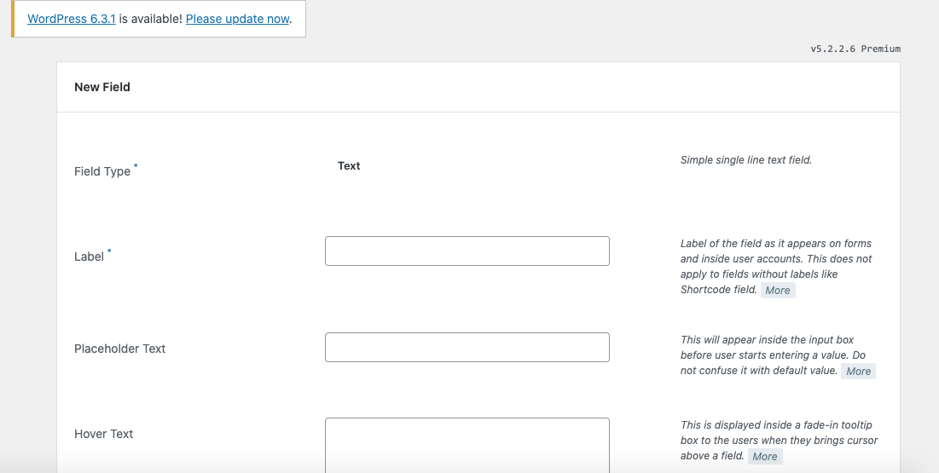Screen dimensions: 939x473
Task: Click the Label field help description text
Action: 775,259
